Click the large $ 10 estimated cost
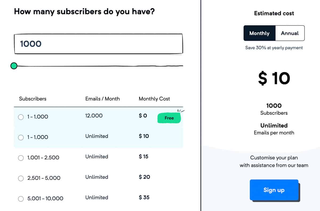Image resolution: width=320 pixels, height=211 pixels. 274,78
